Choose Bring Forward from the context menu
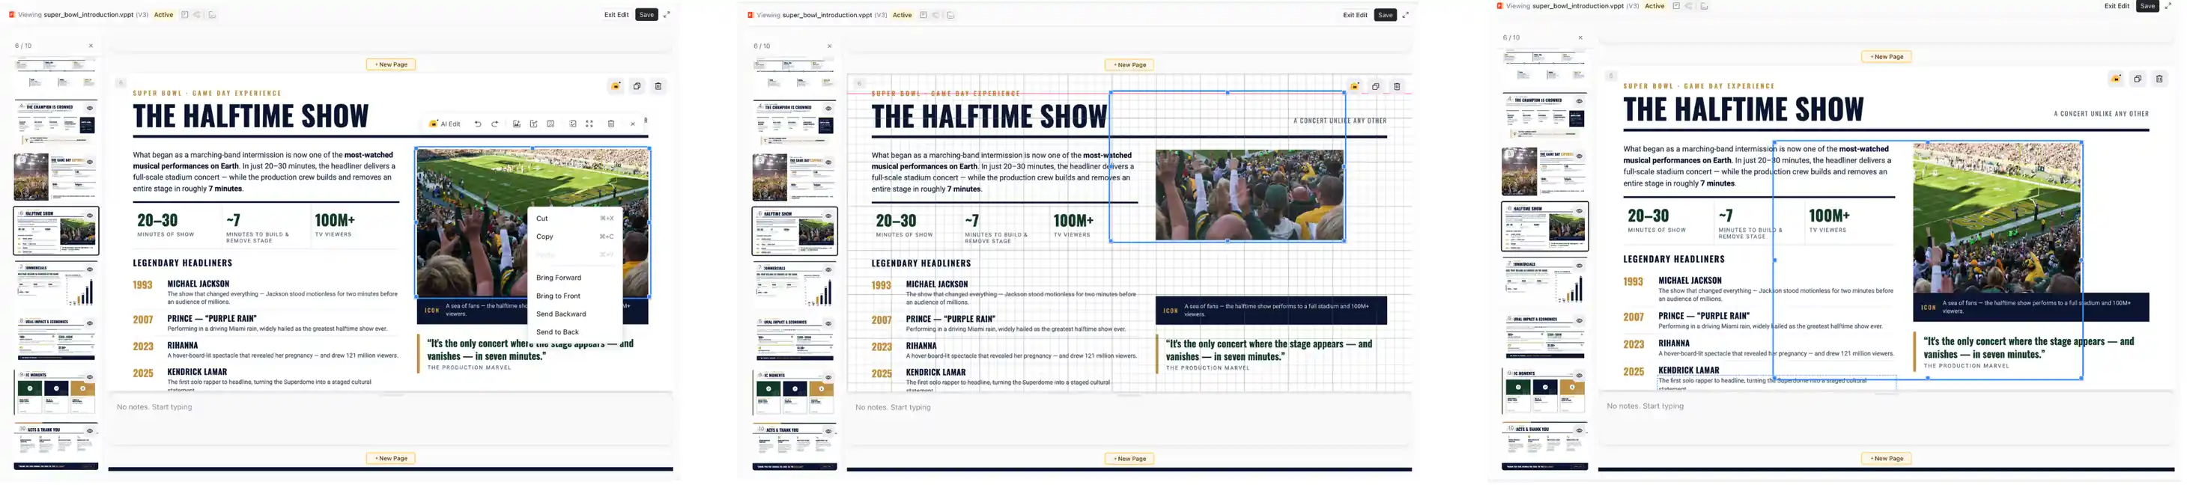2187x485 pixels. 574,277
